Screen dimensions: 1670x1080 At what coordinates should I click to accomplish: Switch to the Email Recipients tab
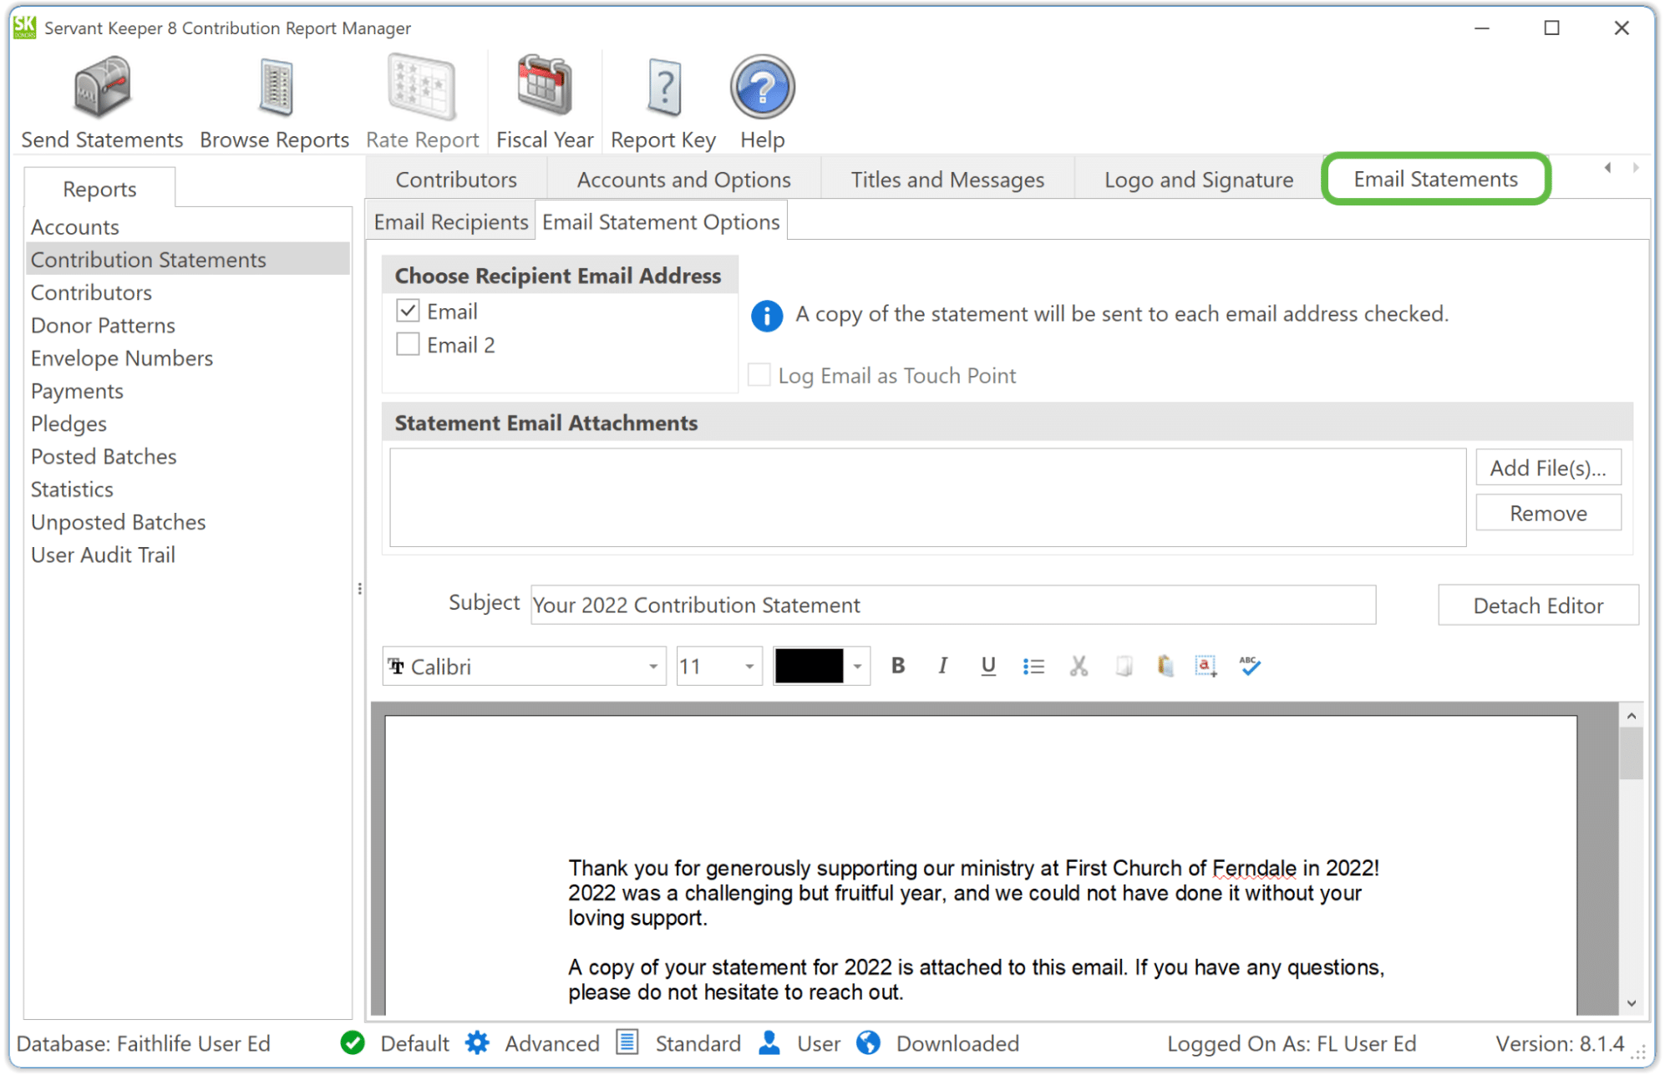coord(449,221)
